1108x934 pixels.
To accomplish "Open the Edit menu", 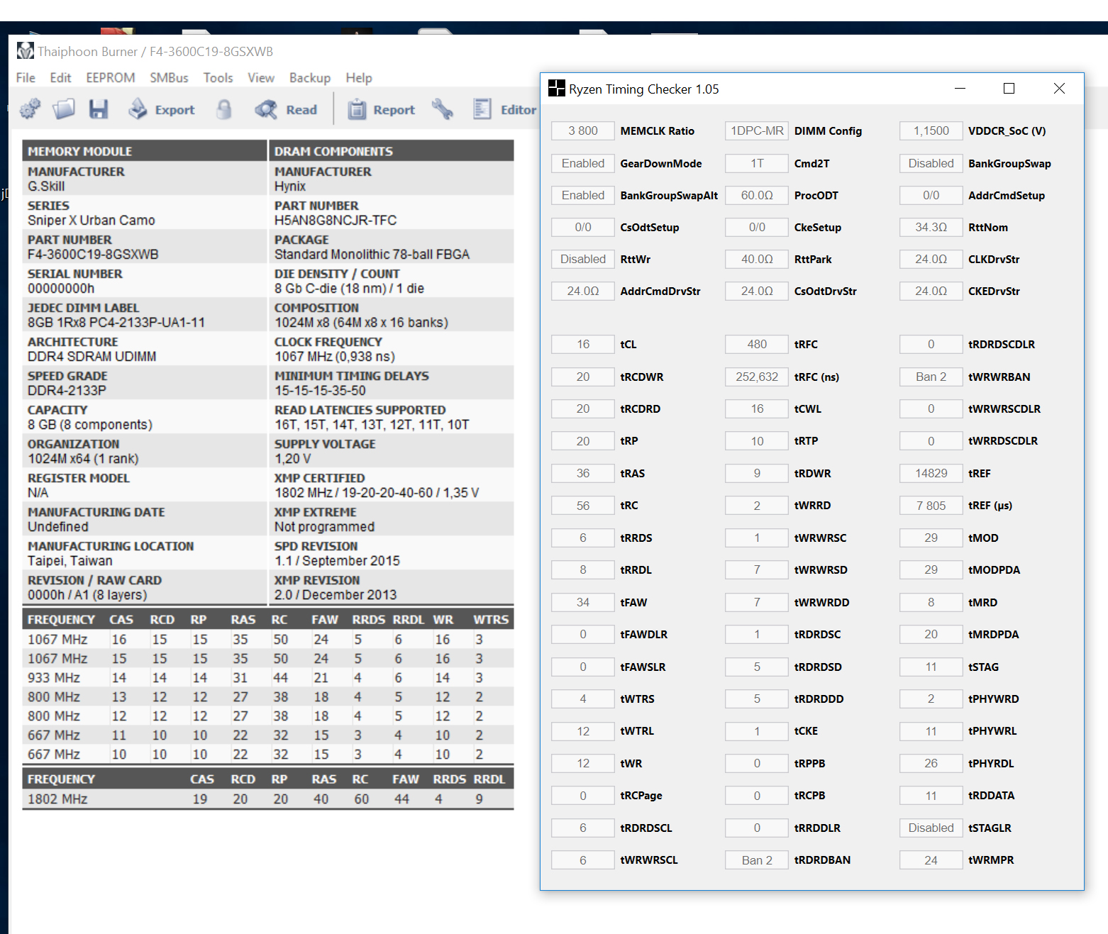I will pyautogui.click(x=60, y=78).
